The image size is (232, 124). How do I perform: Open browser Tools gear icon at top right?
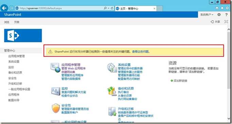pos(227,8)
